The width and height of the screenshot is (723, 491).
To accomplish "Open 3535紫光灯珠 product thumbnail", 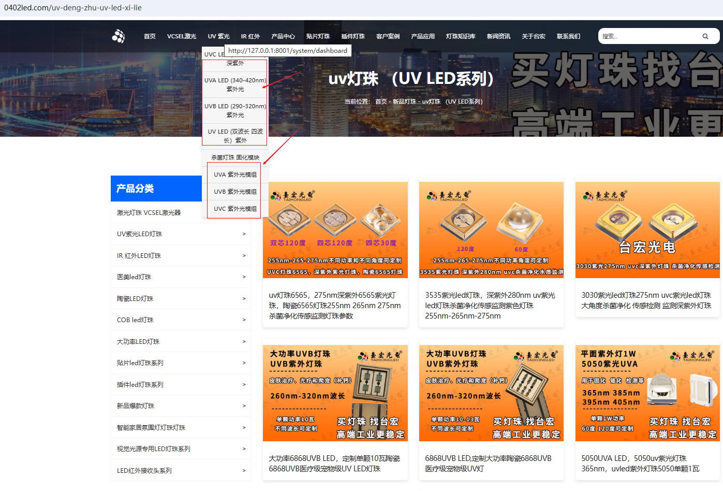I will [492, 230].
